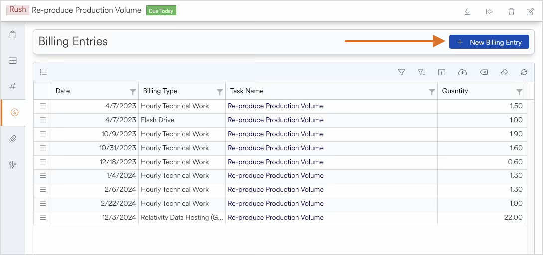Screen dimensions: 543x255
Task: Open task link in the 10/9/2023 row
Action: pos(276,134)
